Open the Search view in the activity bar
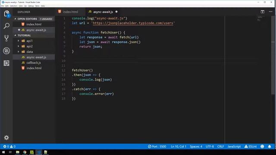The width and height of the screenshot is (276, 155). click(6, 26)
